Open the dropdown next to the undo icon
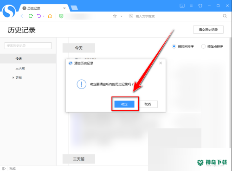Screen dimensions: 232x171 coord(44,16)
